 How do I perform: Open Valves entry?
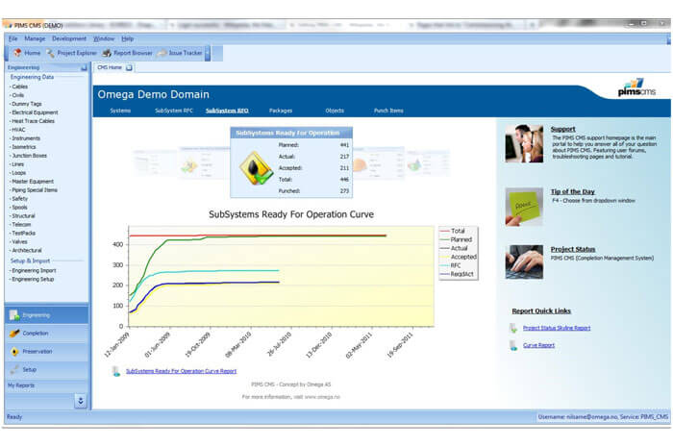point(19,241)
